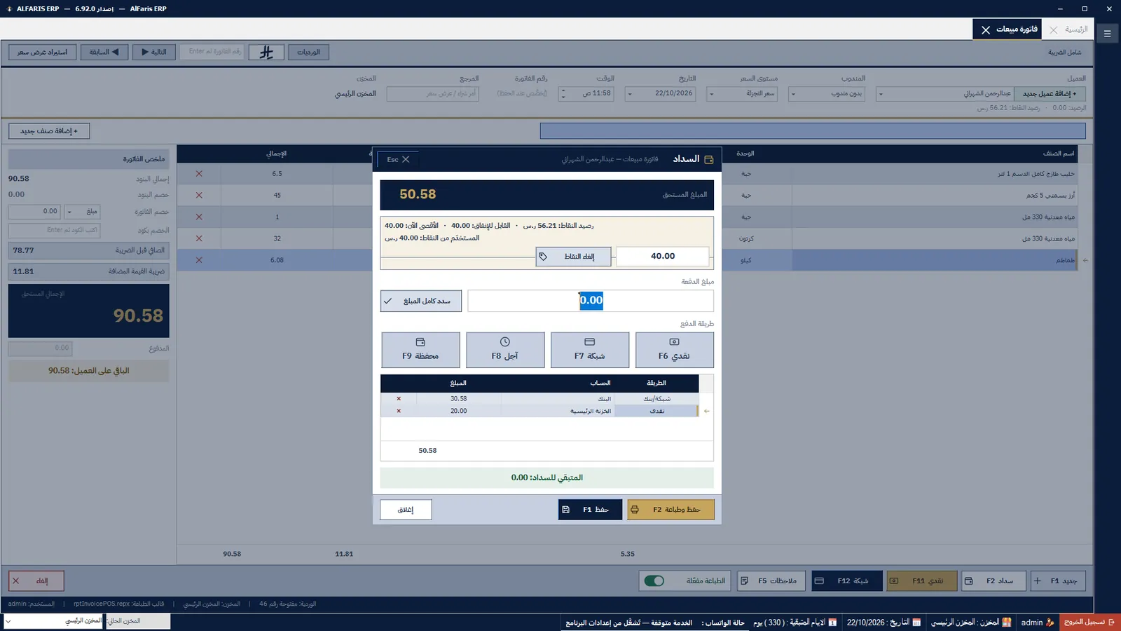Viewport: 1121px width, 631px height.
Task: Click Import Quotation button
Action: click(x=42, y=52)
